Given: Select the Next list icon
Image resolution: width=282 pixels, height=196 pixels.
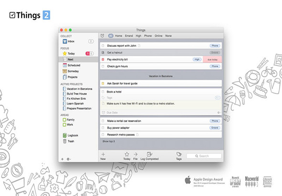Looking at the screenshot, I should [x=65, y=60].
